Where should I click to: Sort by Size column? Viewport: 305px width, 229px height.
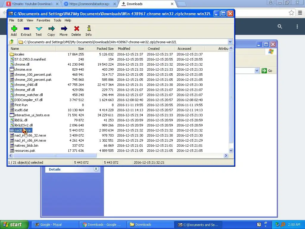[x=70, y=49]
